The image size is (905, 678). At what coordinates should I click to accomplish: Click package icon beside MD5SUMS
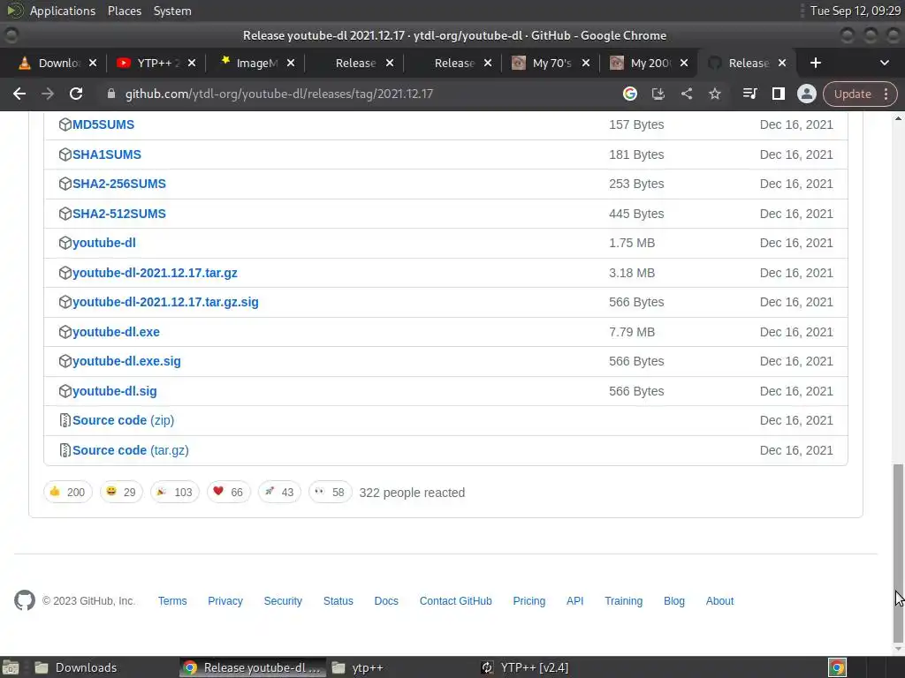point(65,124)
